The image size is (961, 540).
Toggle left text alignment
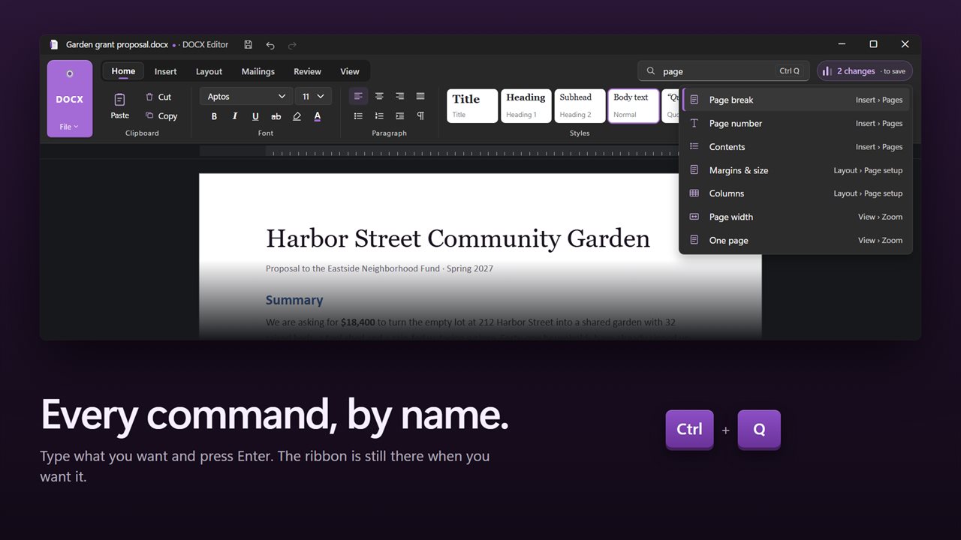tap(359, 96)
